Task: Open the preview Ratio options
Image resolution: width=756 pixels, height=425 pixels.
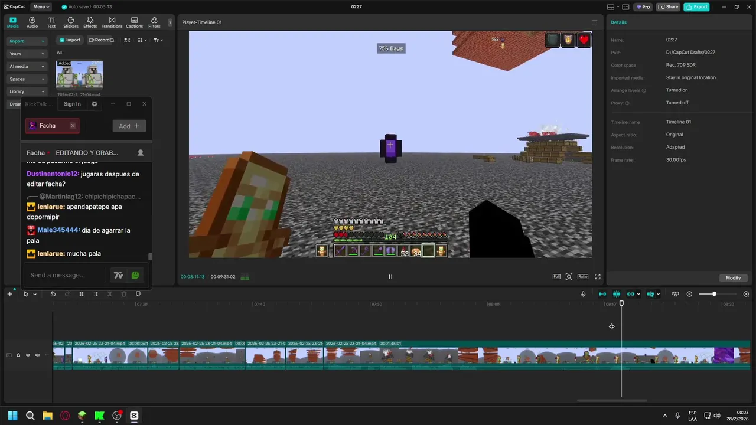Action: click(x=583, y=276)
